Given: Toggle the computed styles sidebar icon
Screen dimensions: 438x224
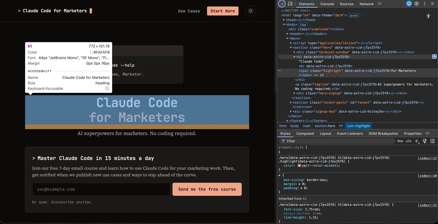Looking at the screenshot, I should [433, 141].
